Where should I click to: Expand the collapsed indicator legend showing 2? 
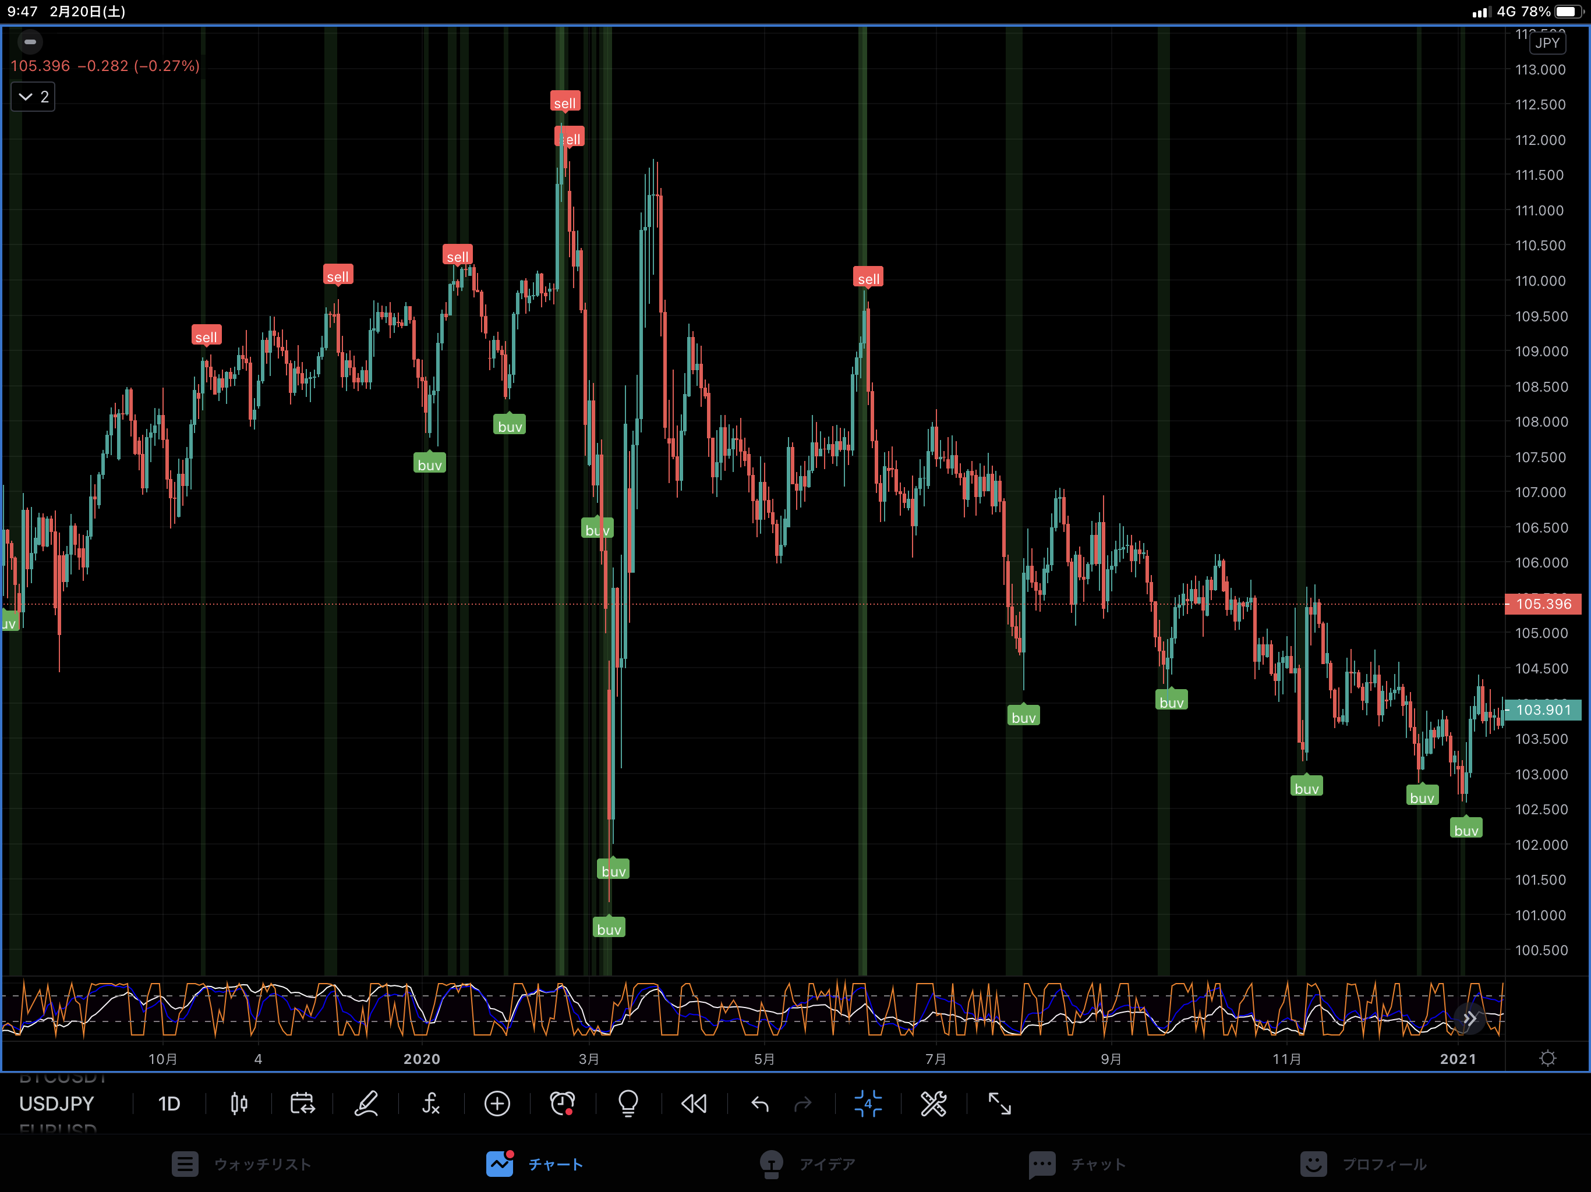(x=33, y=97)
